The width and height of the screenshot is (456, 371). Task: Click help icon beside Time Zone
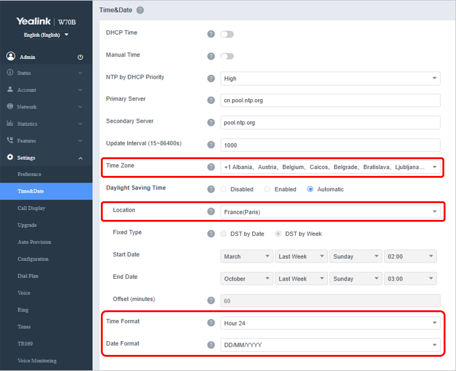(211, 167)
